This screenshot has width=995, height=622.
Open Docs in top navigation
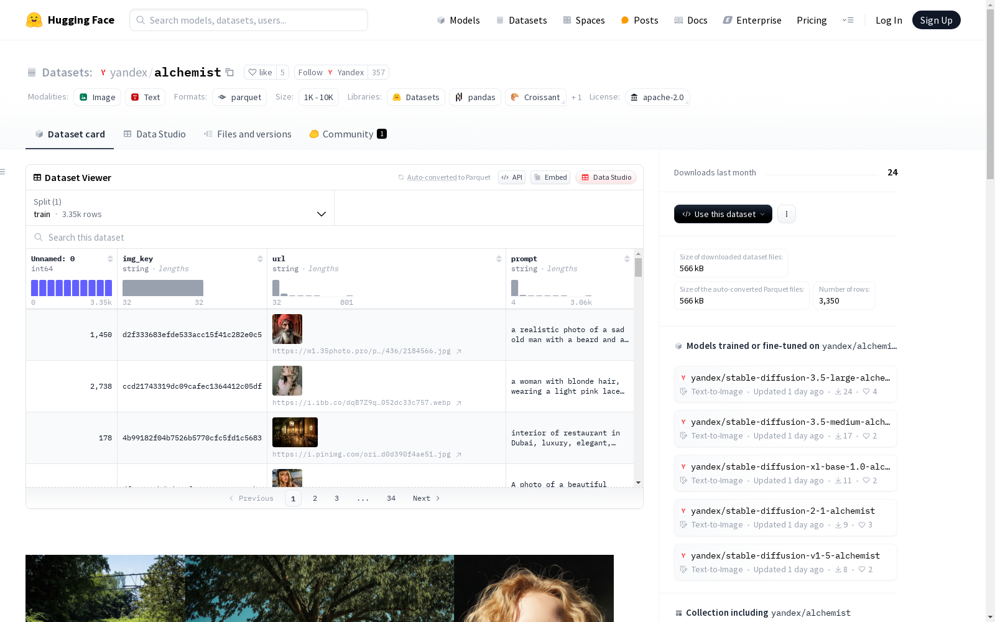click(691, 20)
